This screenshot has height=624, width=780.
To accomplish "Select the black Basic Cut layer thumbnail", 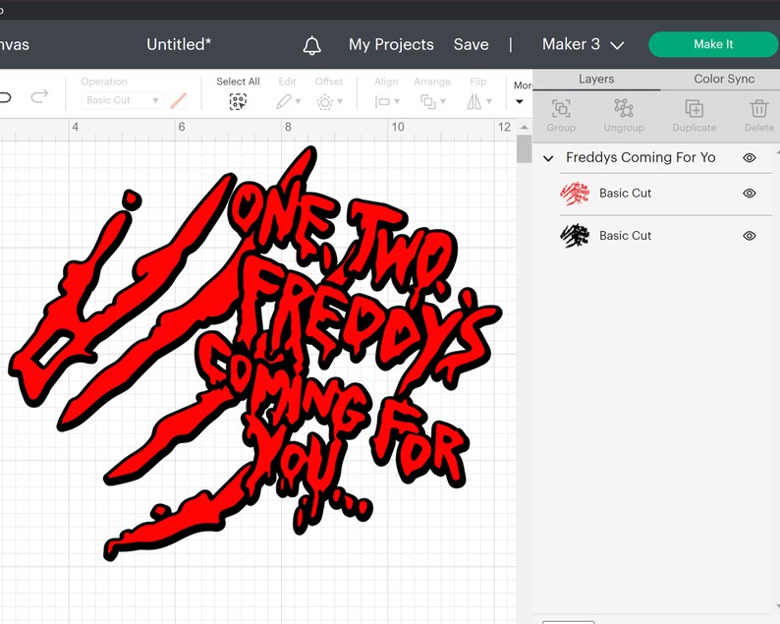I will (575, 236).
